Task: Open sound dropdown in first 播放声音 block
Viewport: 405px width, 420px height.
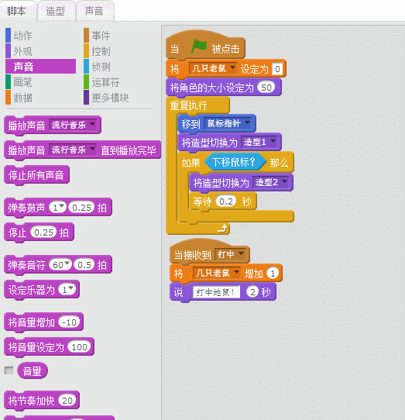Action: pos(73,125)
